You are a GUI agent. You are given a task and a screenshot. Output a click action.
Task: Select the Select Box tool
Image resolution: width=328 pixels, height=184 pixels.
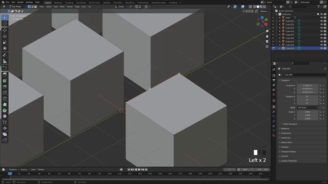[x=5, y=17]
